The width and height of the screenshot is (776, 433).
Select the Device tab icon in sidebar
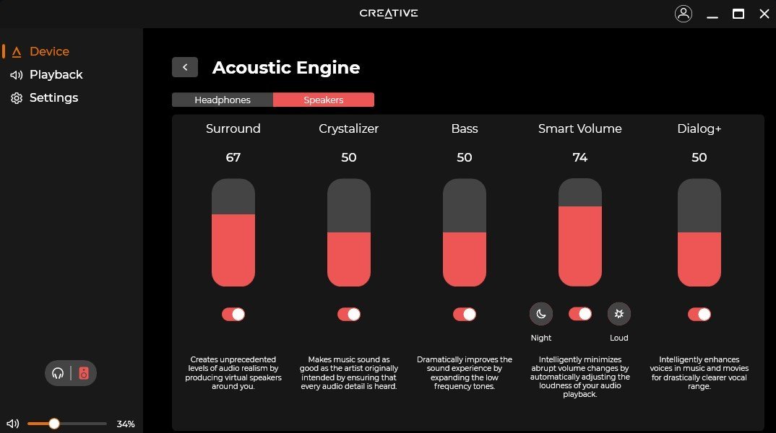(17, 51)
